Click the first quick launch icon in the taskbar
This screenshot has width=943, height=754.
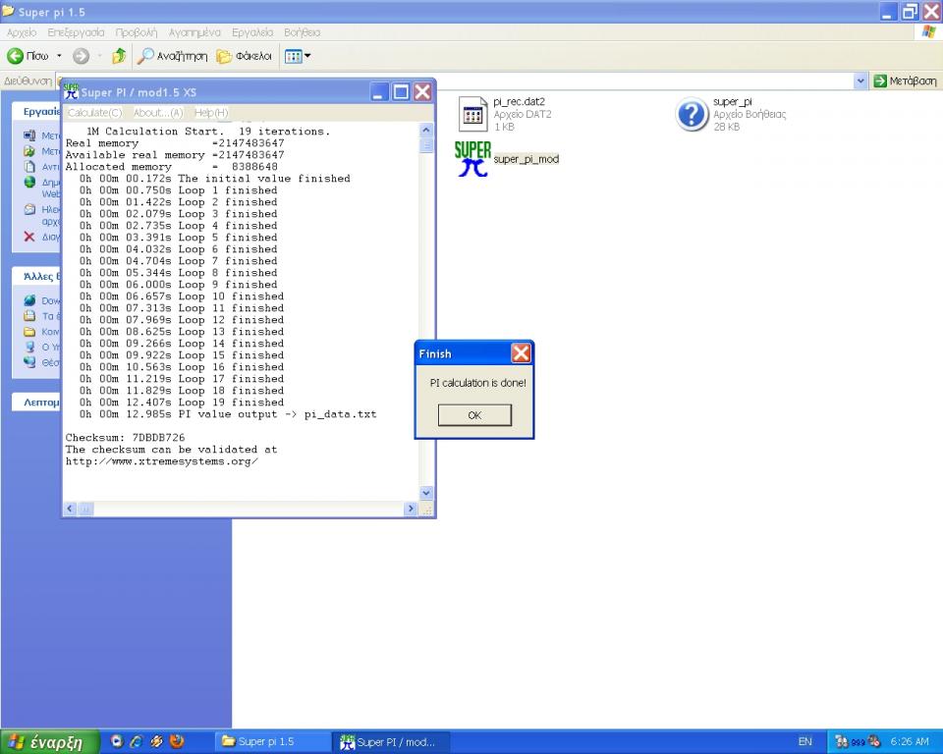coord(117,741)
